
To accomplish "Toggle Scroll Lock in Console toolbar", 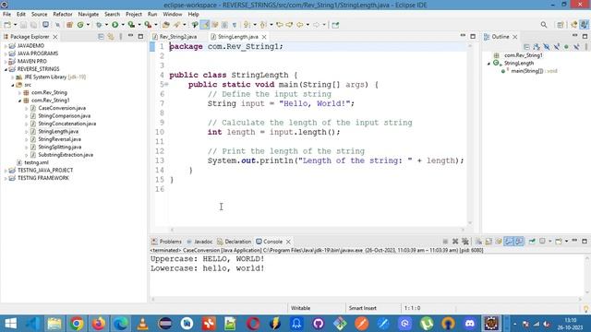I will (x=488, y=242).
